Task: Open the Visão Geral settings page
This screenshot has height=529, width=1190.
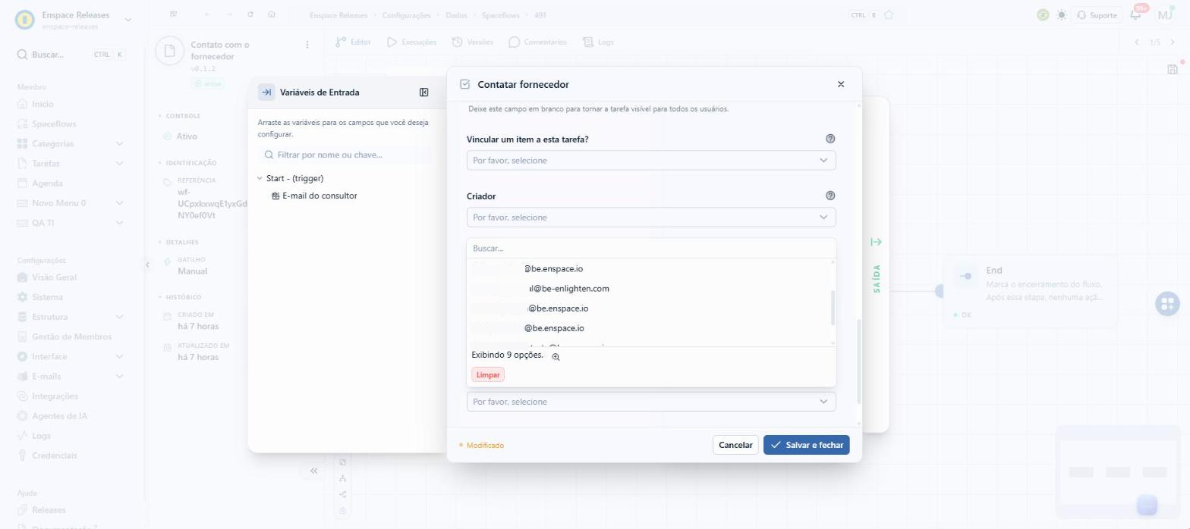Action: (x=54, y=277)
